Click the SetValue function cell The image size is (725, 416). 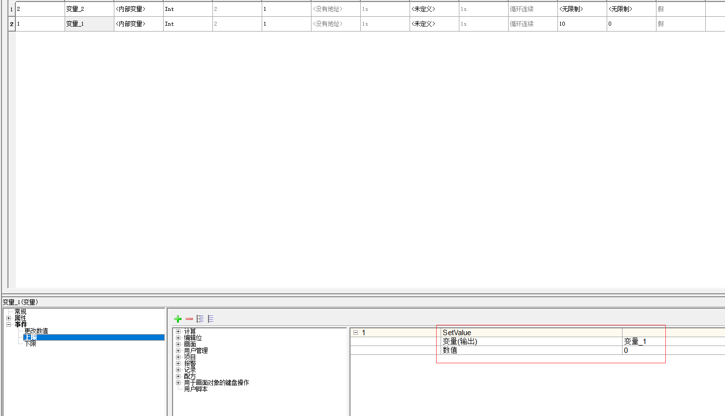tap(532, 333)
